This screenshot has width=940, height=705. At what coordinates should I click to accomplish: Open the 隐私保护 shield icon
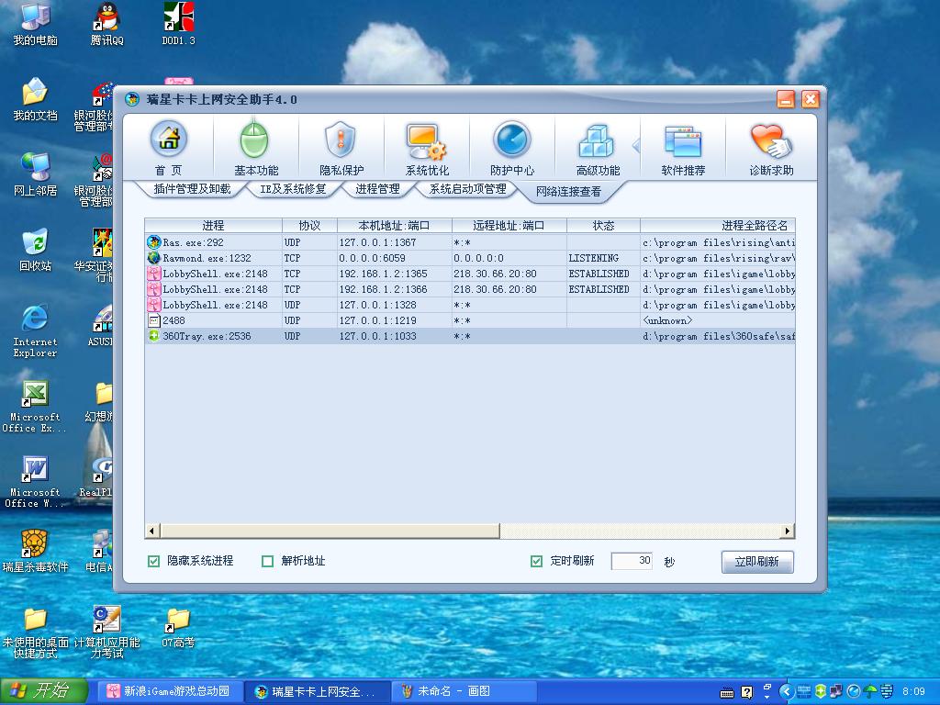click(341, 140)
